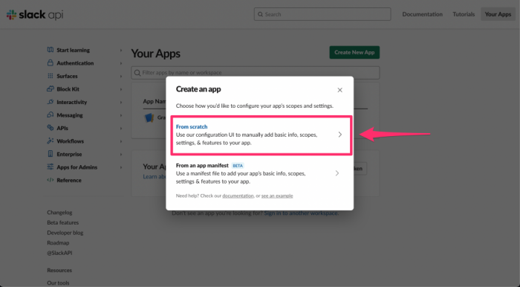520x287 pixels.
Task: Close the Create an app dialog
Action: (339, 90)
